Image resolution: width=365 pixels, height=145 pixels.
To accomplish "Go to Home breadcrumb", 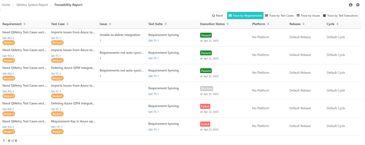I will pyautogui.click(x=6, y=5).
